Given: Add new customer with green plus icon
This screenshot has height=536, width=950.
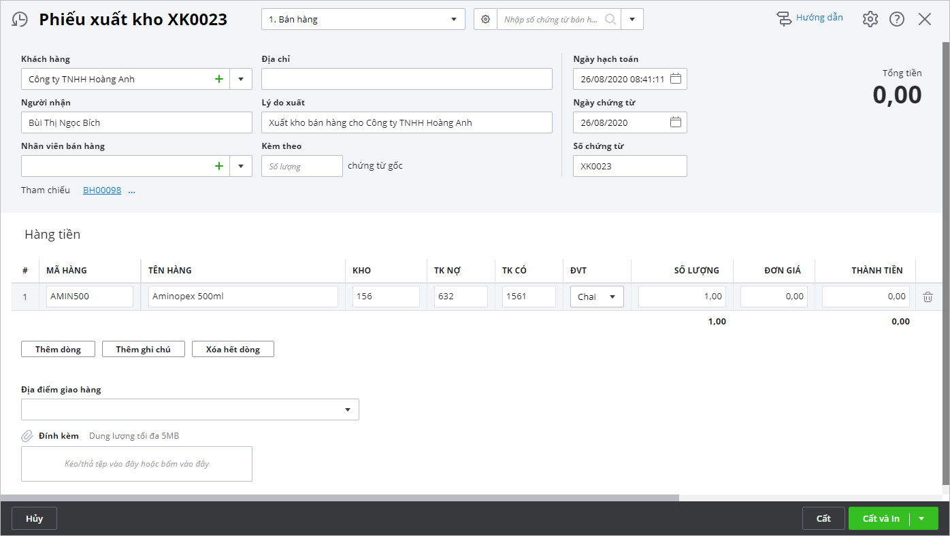Looking at the screenshot, I should [219, 79].
